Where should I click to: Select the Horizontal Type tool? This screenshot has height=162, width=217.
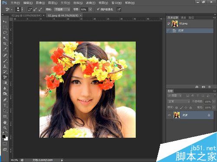click(5, 105)
